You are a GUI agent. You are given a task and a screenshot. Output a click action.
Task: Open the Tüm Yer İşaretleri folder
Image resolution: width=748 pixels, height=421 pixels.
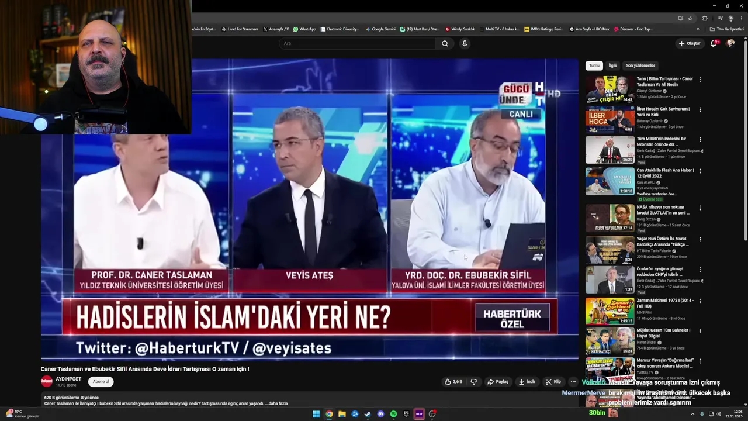[x=727, y=29]
